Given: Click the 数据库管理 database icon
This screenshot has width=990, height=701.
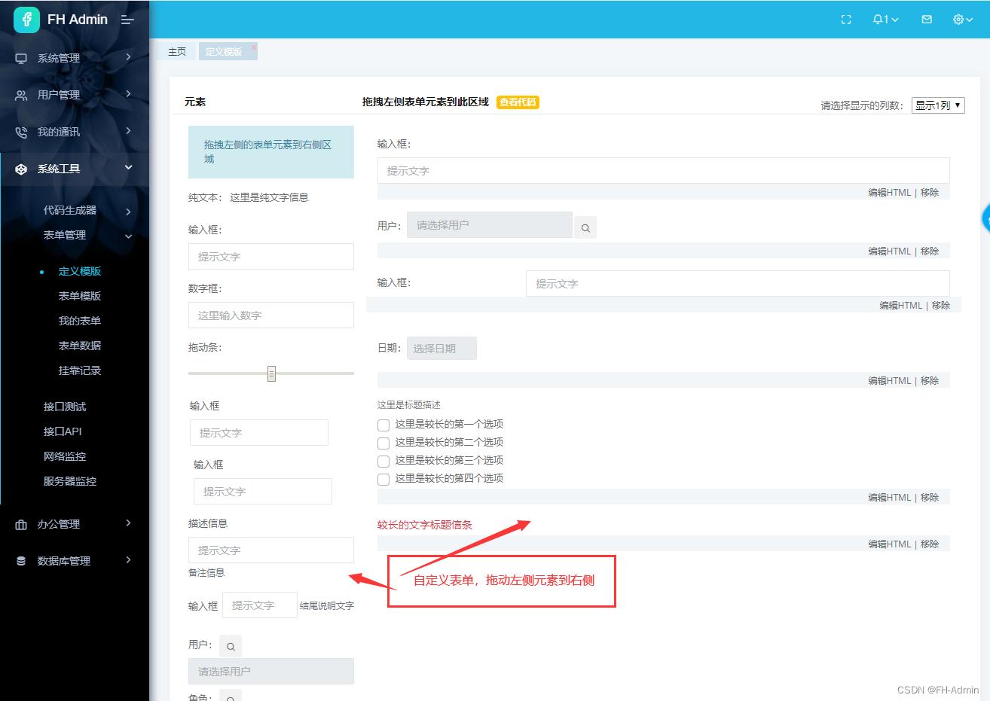Looking at the screenshot, I should [x=21, y=562].
